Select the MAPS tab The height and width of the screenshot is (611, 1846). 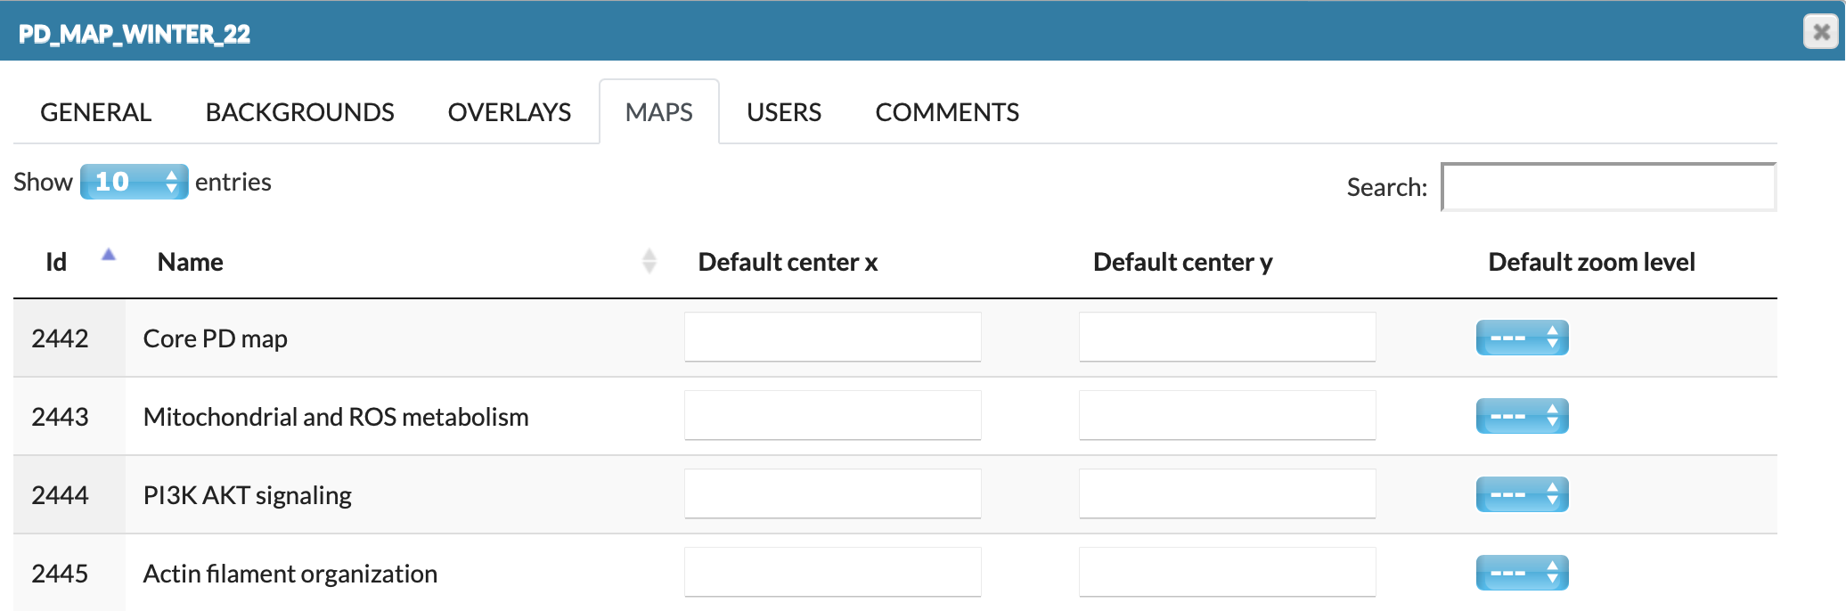click(x=658, y=112)
